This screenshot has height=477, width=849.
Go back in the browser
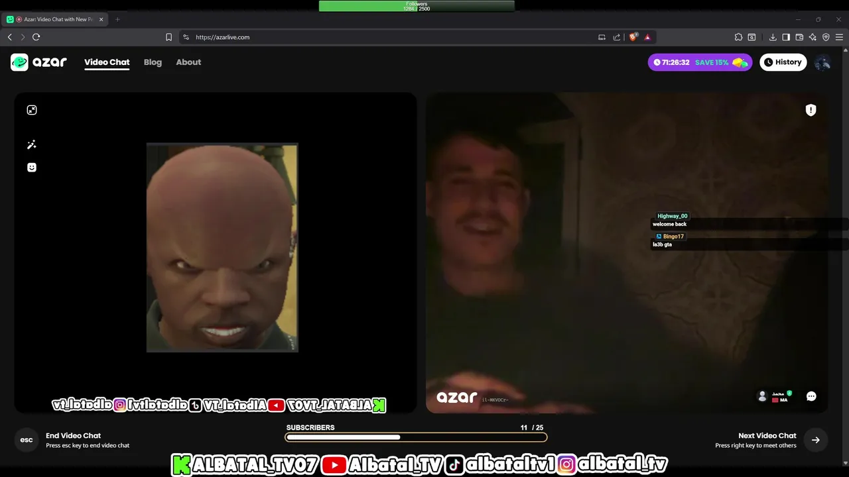coord(10,37)
